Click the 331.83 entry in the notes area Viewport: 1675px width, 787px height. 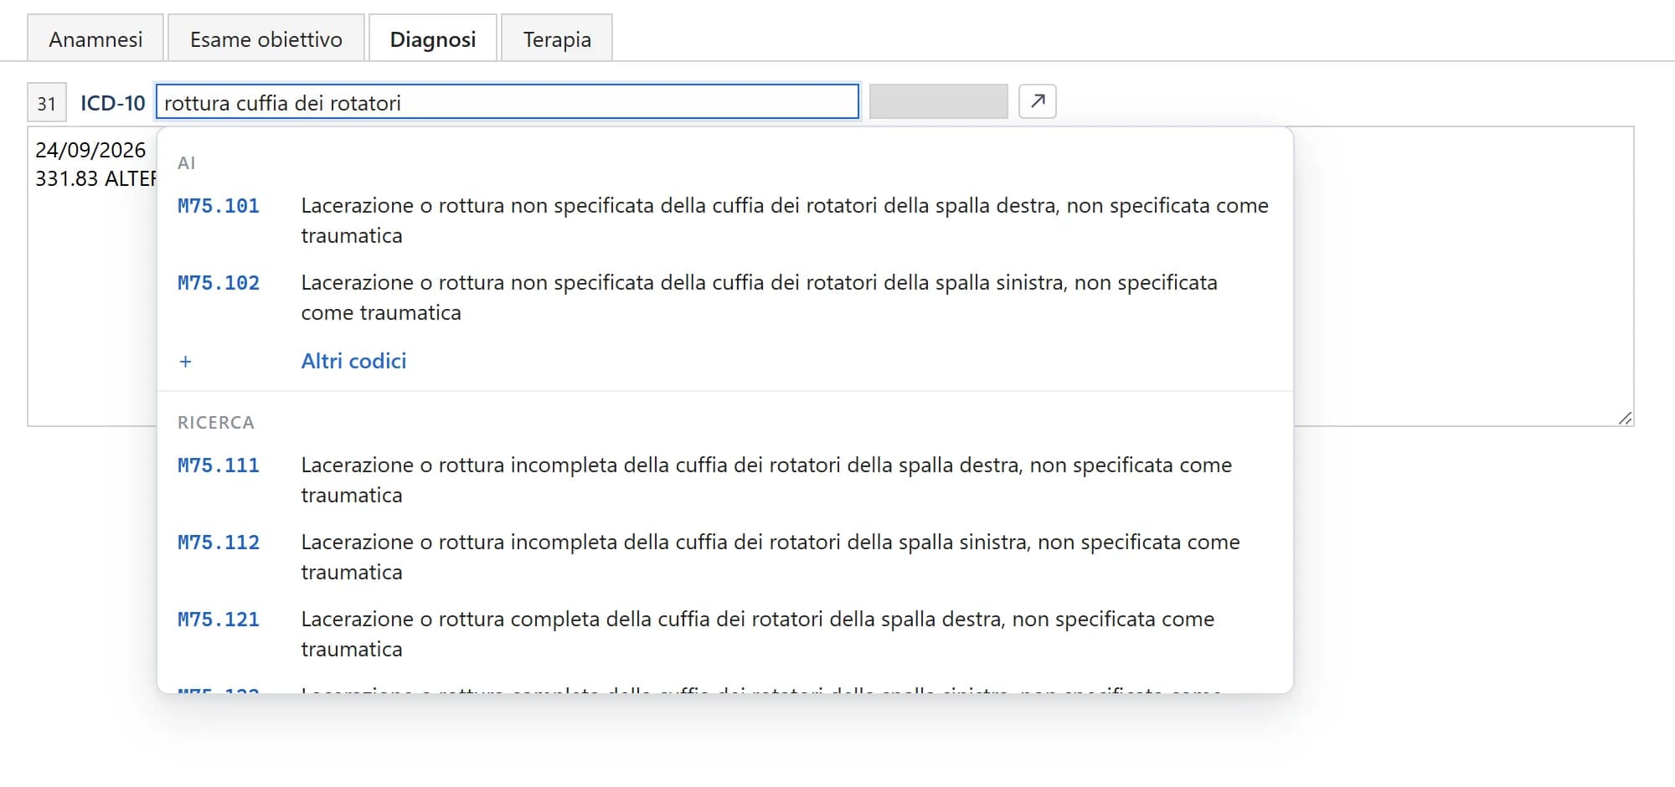point(95,178)
